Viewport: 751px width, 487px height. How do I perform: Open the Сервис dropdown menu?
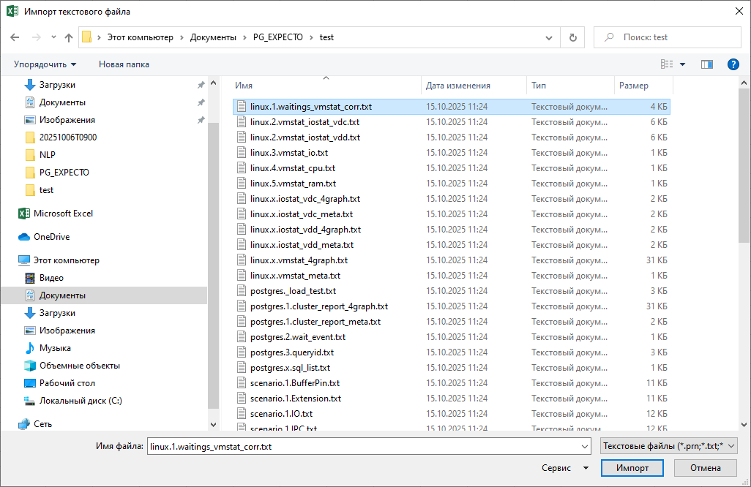point(564,468)
